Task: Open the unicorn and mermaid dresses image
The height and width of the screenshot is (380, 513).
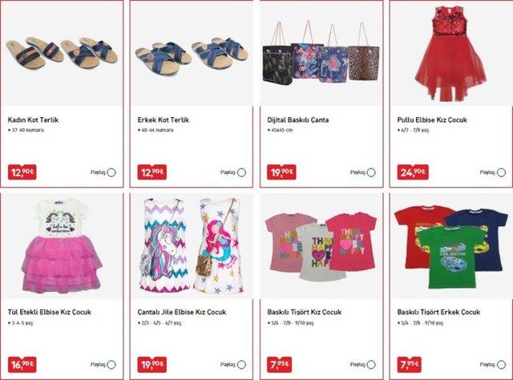Action: tap(192, 245)
